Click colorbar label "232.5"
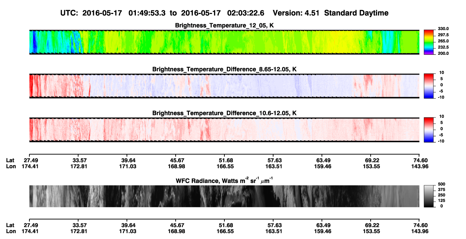This screenshot has width=466, height=239. [443, 47]
